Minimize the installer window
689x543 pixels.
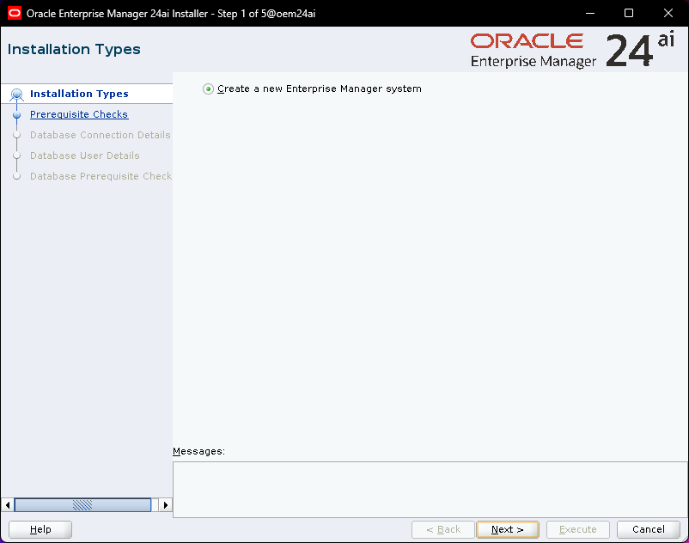[x=589, y=13]
